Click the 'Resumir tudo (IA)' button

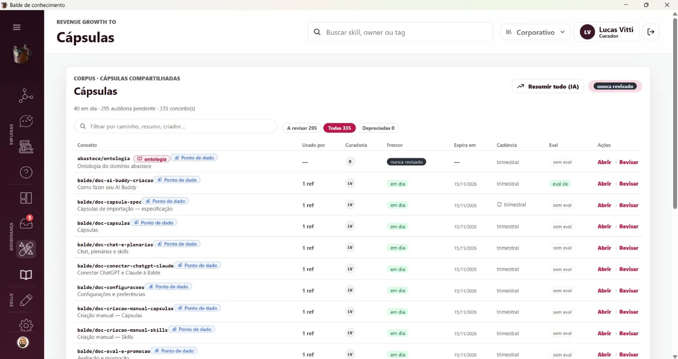(x=548, y=86)
